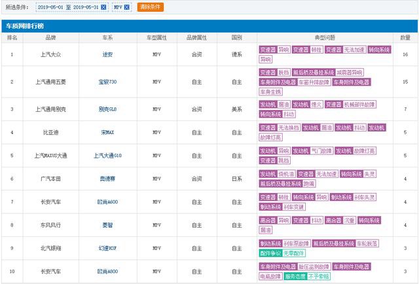Click the 故障灯亮 tag for 宋MAX
Image resolution: width=419 pixels, height=284 pixels.
pyautogui.click(x=270, y=137)
